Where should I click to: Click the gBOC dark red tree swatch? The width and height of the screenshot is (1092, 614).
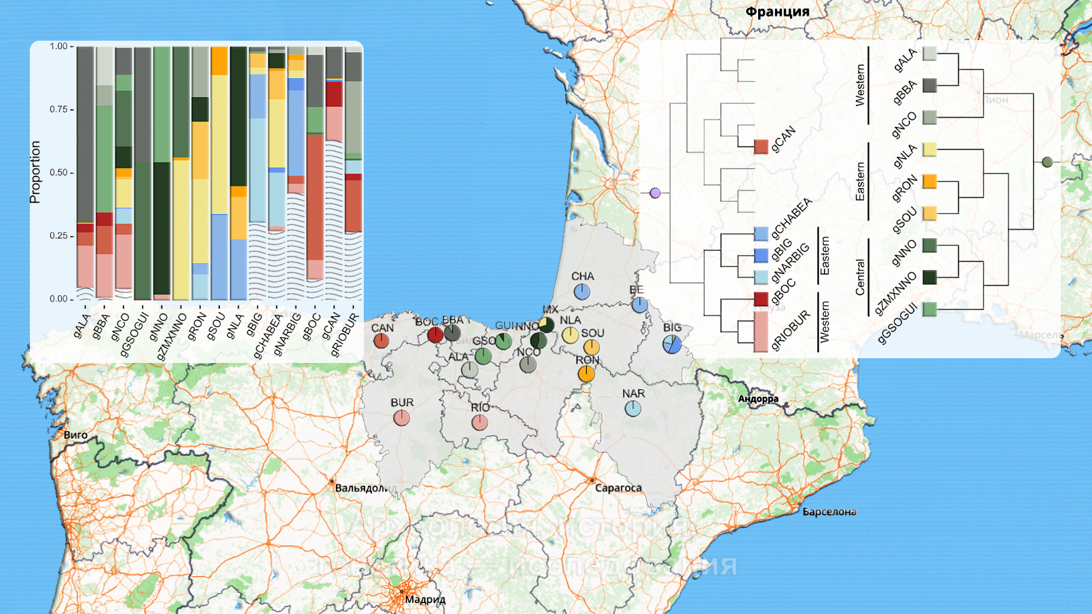pyautogui.click(x=761, y=299)
